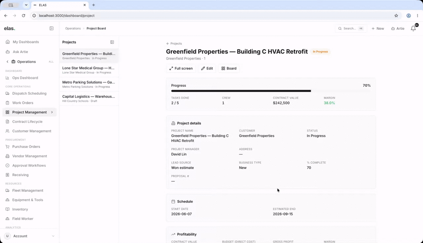The width and height of the screenshot is (423, 243).
Task: Expand the Account dropdown chevron
Action: [53, 236]
